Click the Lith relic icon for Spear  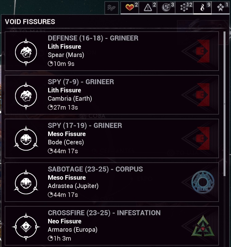click(x=26, y=51)
